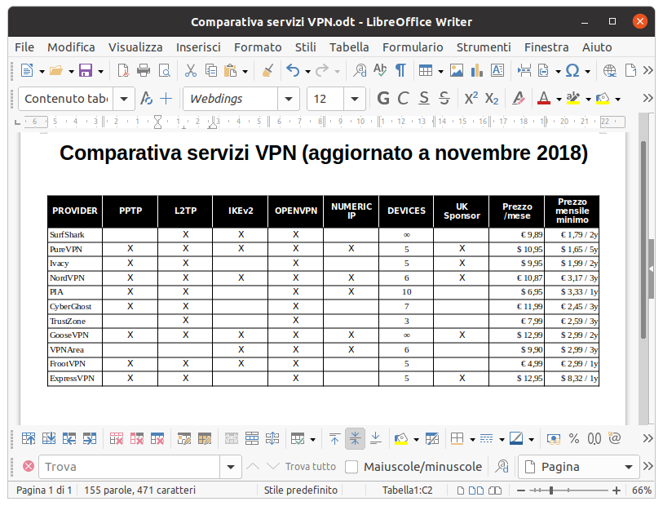
Task: Open Trova search history dropdown
Action: [231, 467]
